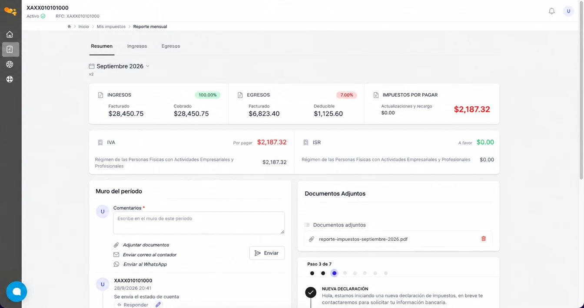This screenshot has height=308, width=584.
Task: Click the document icon beside INGRESOS
Action: tap(101, 95)
